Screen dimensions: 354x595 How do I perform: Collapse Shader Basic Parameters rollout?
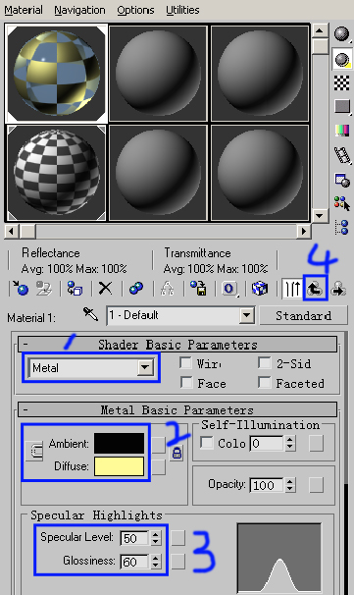177,345
